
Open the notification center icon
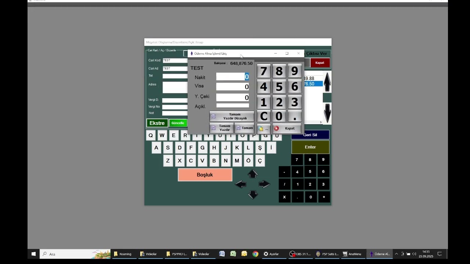click(x=440, y=254)
